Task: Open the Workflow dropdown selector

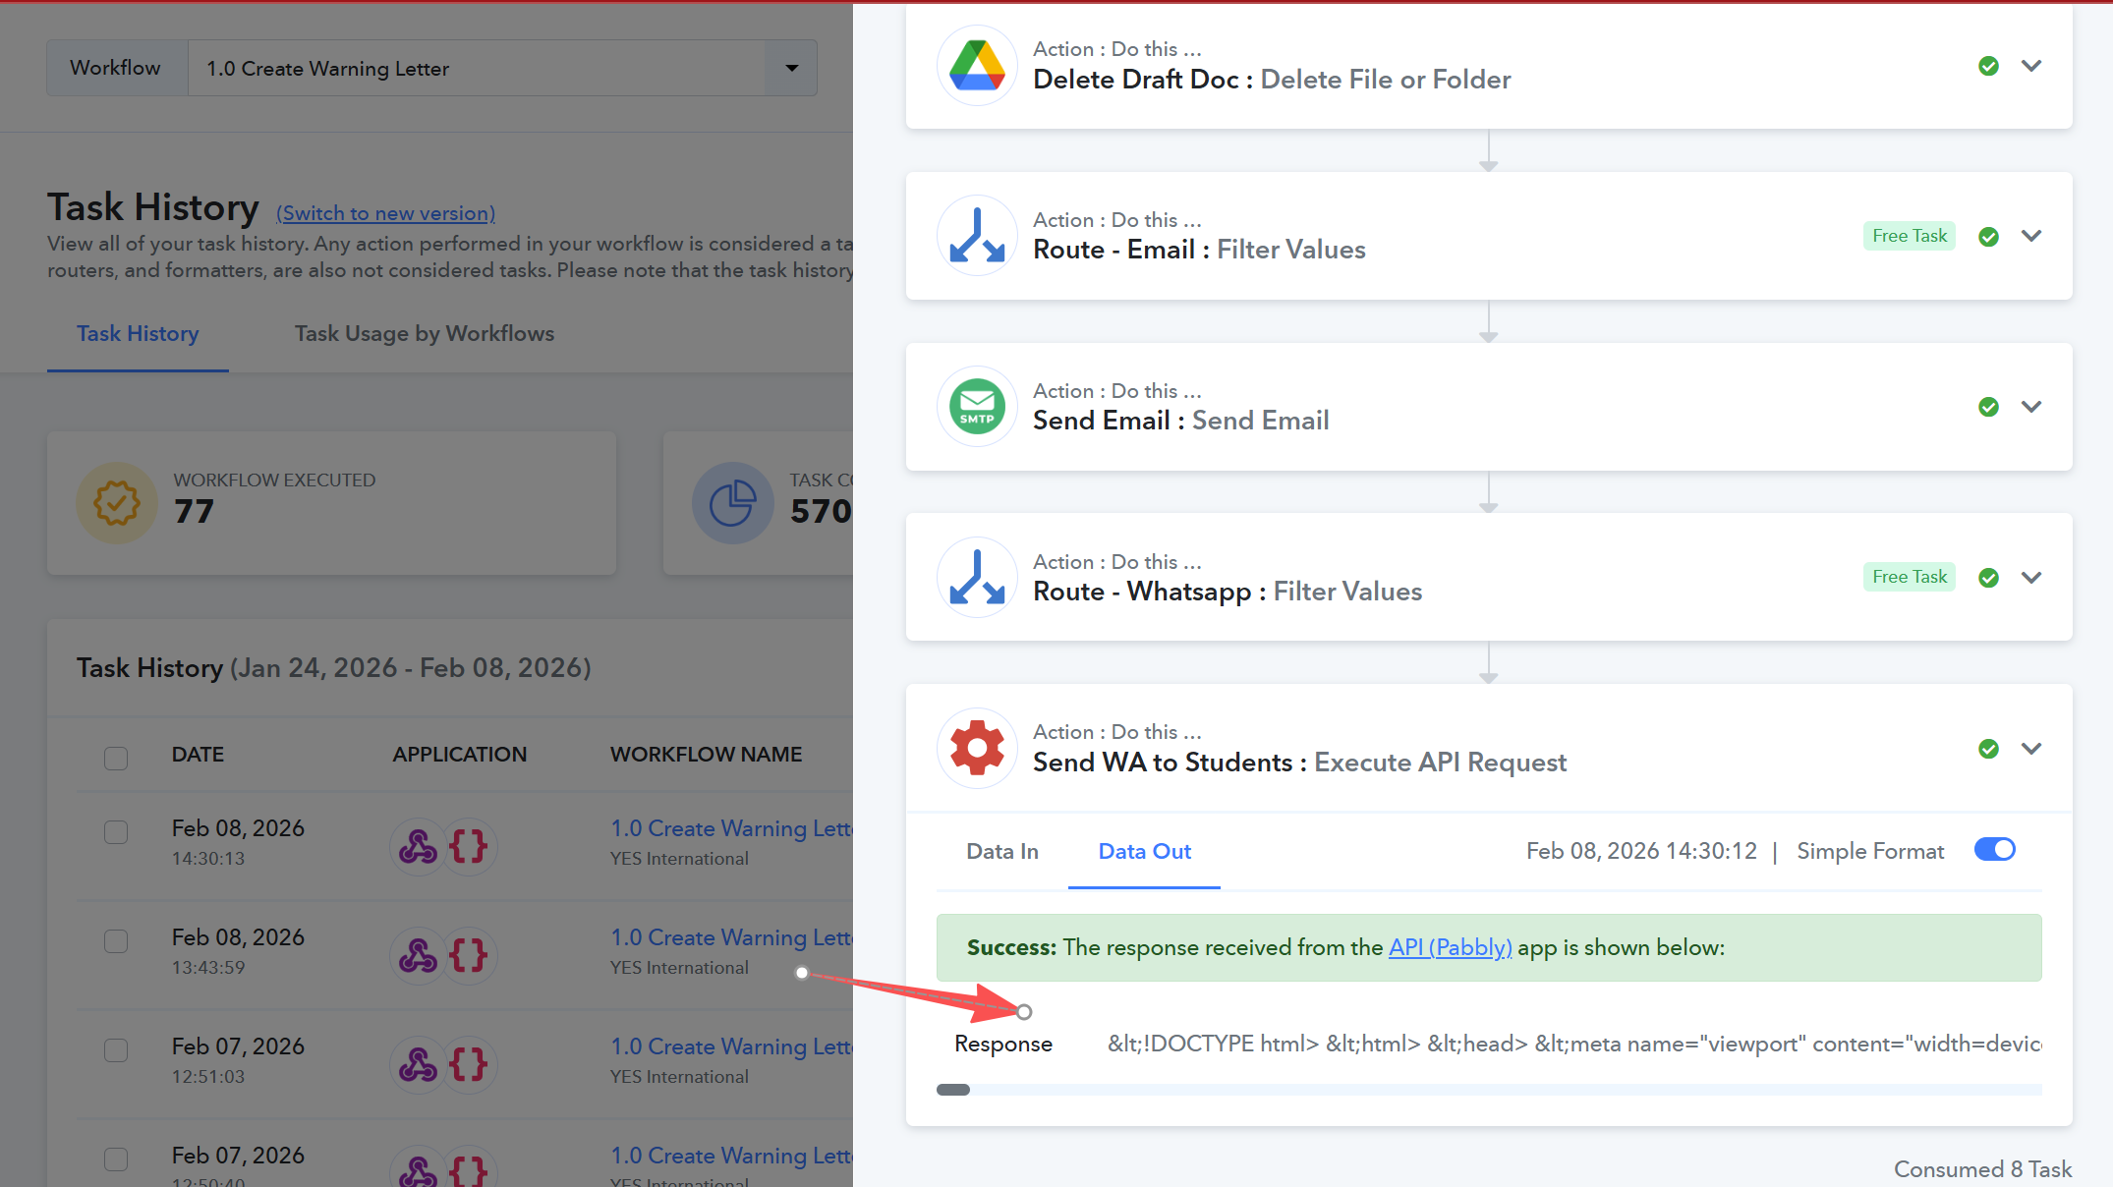Action: (791, 68)
